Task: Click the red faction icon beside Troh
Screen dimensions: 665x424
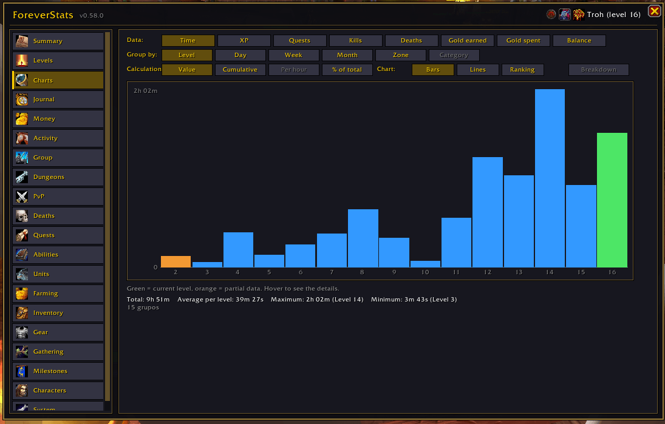Action: pos(551,15)
